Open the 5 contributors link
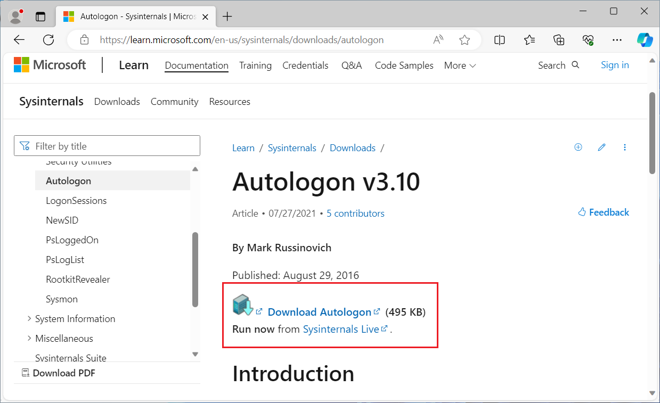The width and height of the screenshot is (660, 403). point(355,213)
